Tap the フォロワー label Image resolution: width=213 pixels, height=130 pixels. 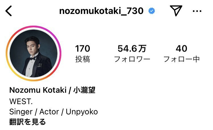click(x=132, y=59)
